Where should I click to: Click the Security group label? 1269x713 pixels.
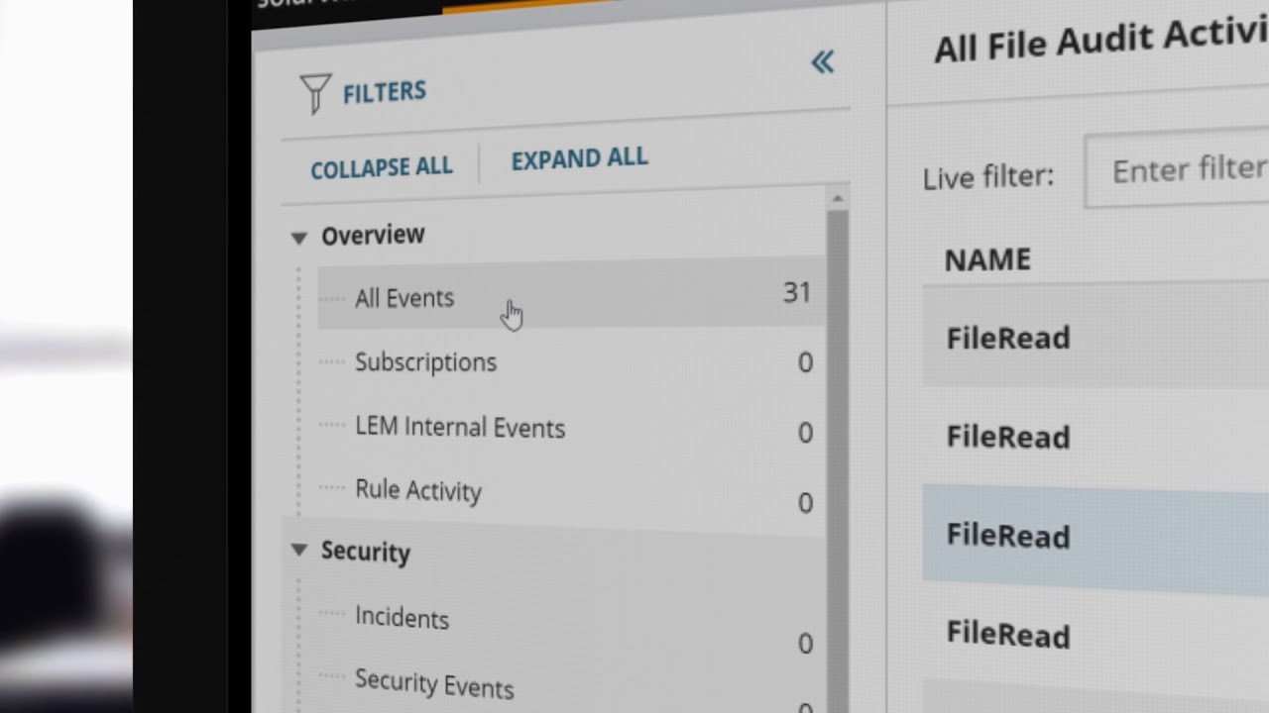365,552
